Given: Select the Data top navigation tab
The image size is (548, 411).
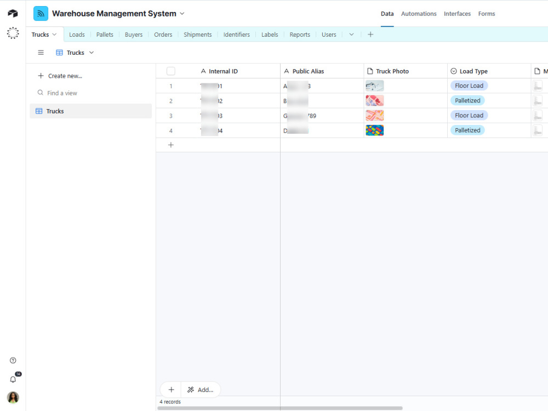Looking at the screenshot, I should [x=387, y=14].
